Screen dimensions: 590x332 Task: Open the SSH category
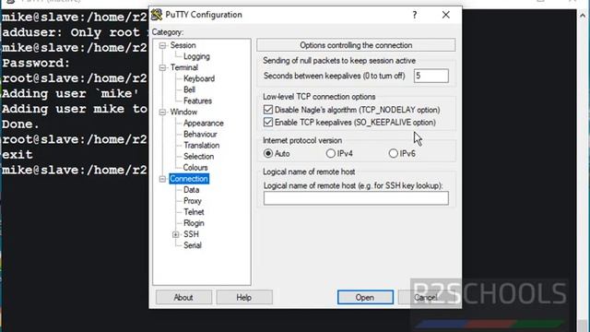[191, 234]
